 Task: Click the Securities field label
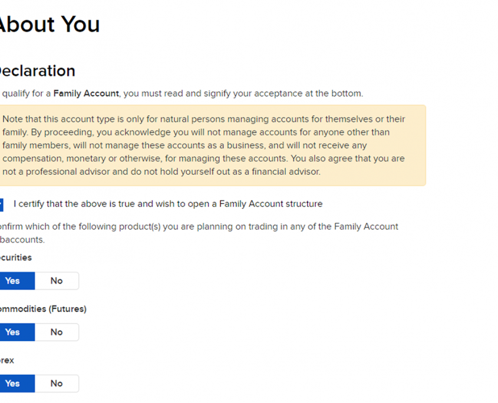pyautogui.click(x=16, y=257)
